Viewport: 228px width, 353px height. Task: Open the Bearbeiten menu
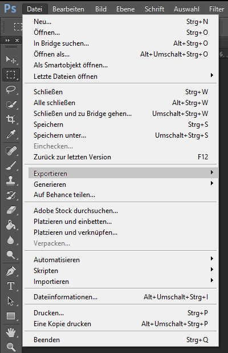(68, 9)
